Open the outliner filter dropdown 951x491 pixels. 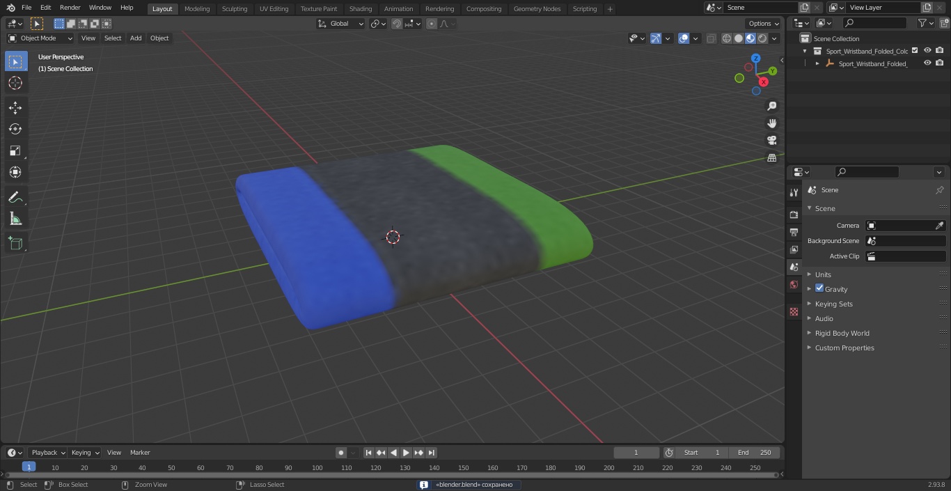coord(925,23)
